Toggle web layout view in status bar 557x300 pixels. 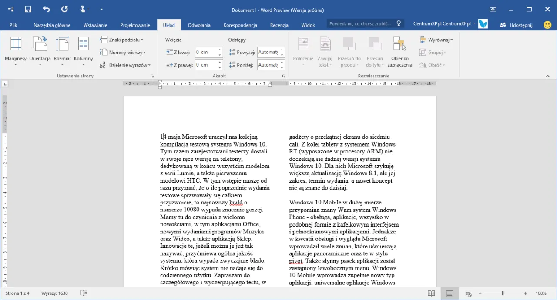[x=468, y=293]
